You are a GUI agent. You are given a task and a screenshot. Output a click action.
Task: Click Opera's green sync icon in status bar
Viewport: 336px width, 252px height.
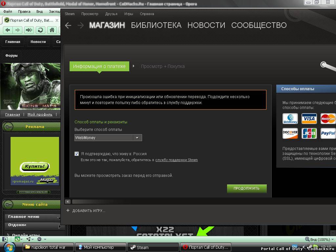click(17, 239)
